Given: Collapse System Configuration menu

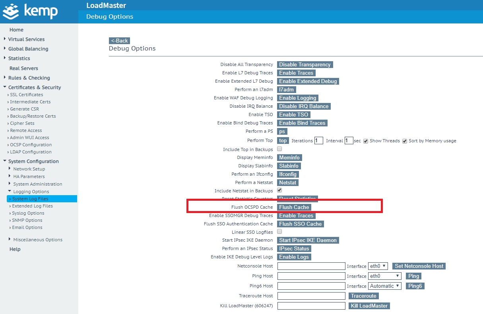Looking at the screenshot, I should coord(33,161).
